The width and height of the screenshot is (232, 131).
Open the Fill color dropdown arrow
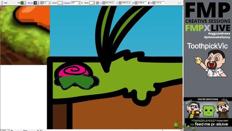[25, 3]
